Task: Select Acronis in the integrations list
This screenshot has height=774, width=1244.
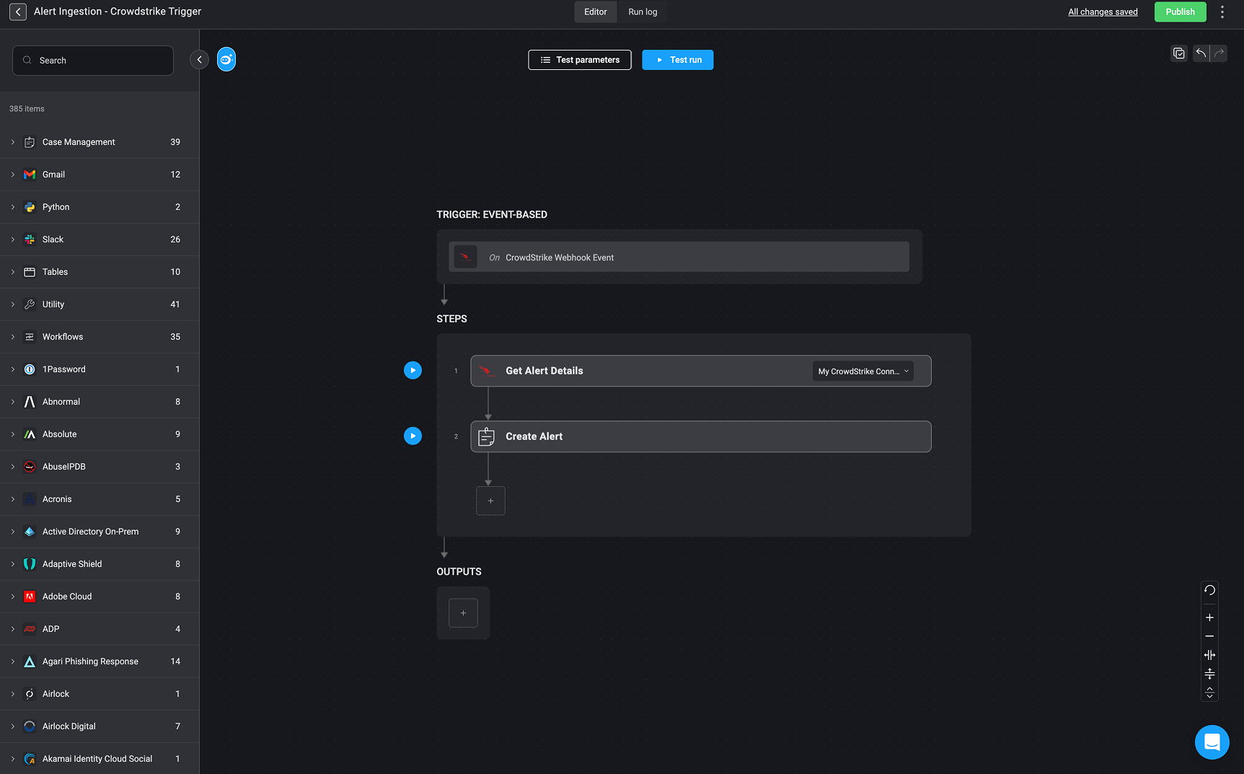Action: tap(100, 499)
